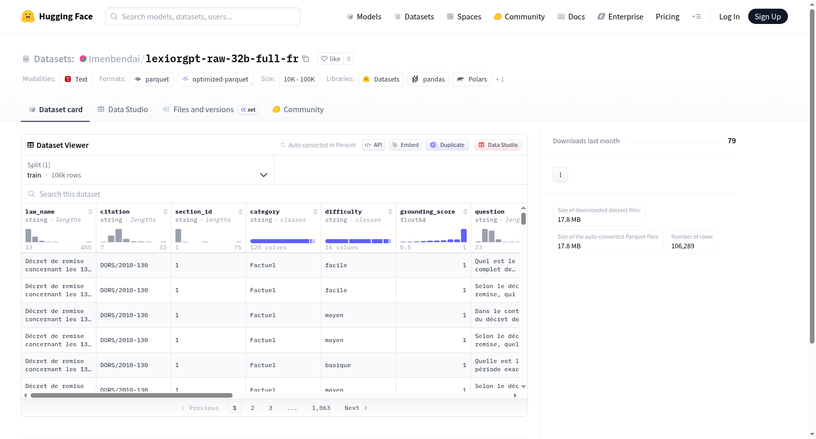This screenshot has width=816, height=439.
Task: Click the page scrollbar on right edge
Action: tap(812, 176)
